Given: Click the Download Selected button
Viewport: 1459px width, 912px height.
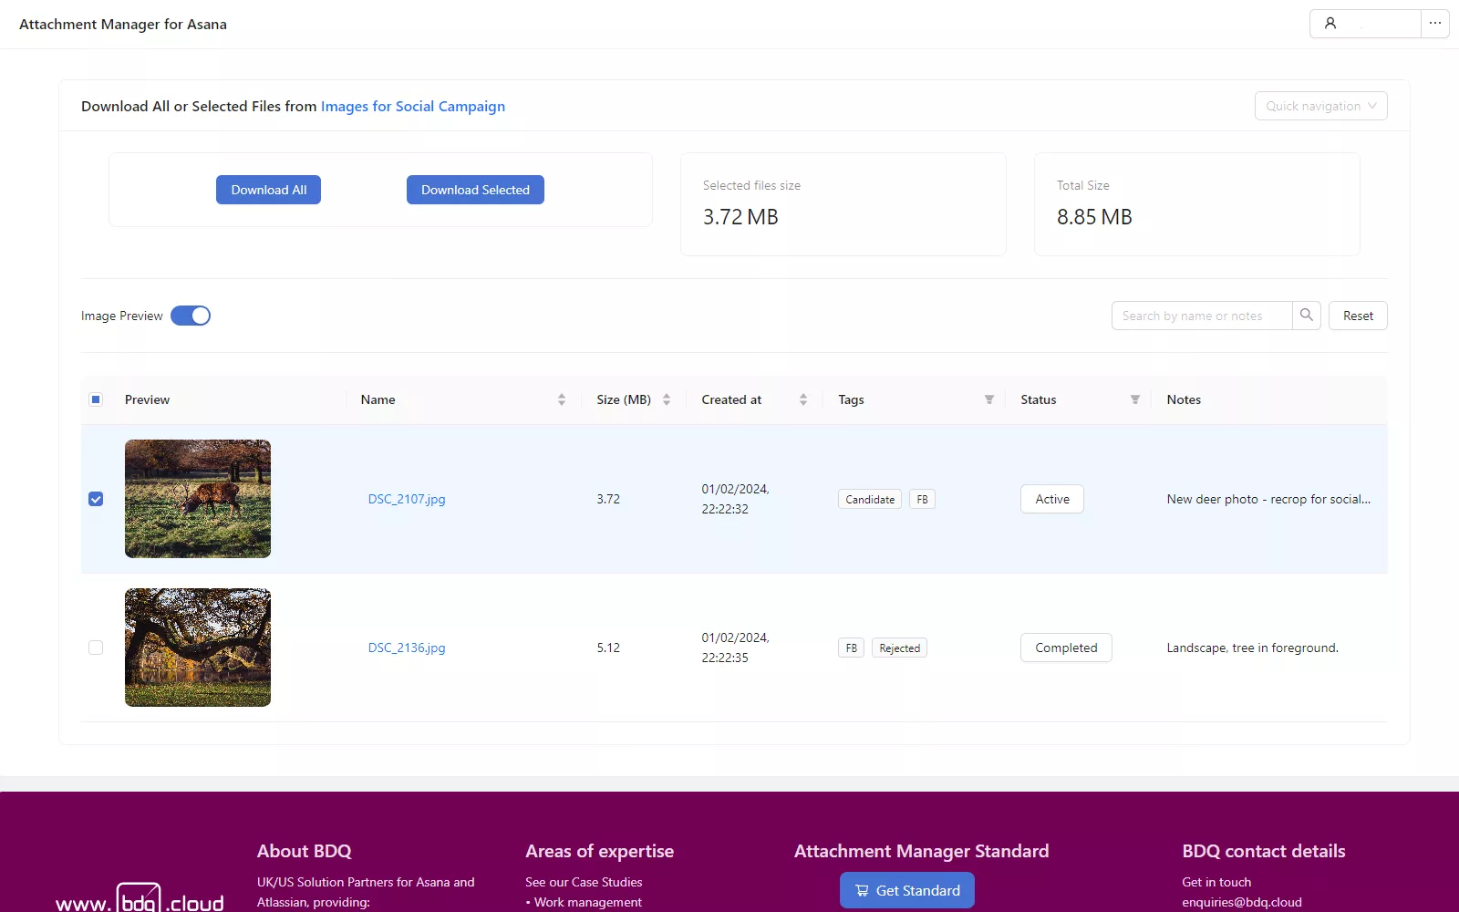Looking at the screenshot, I should click(475, 190).
